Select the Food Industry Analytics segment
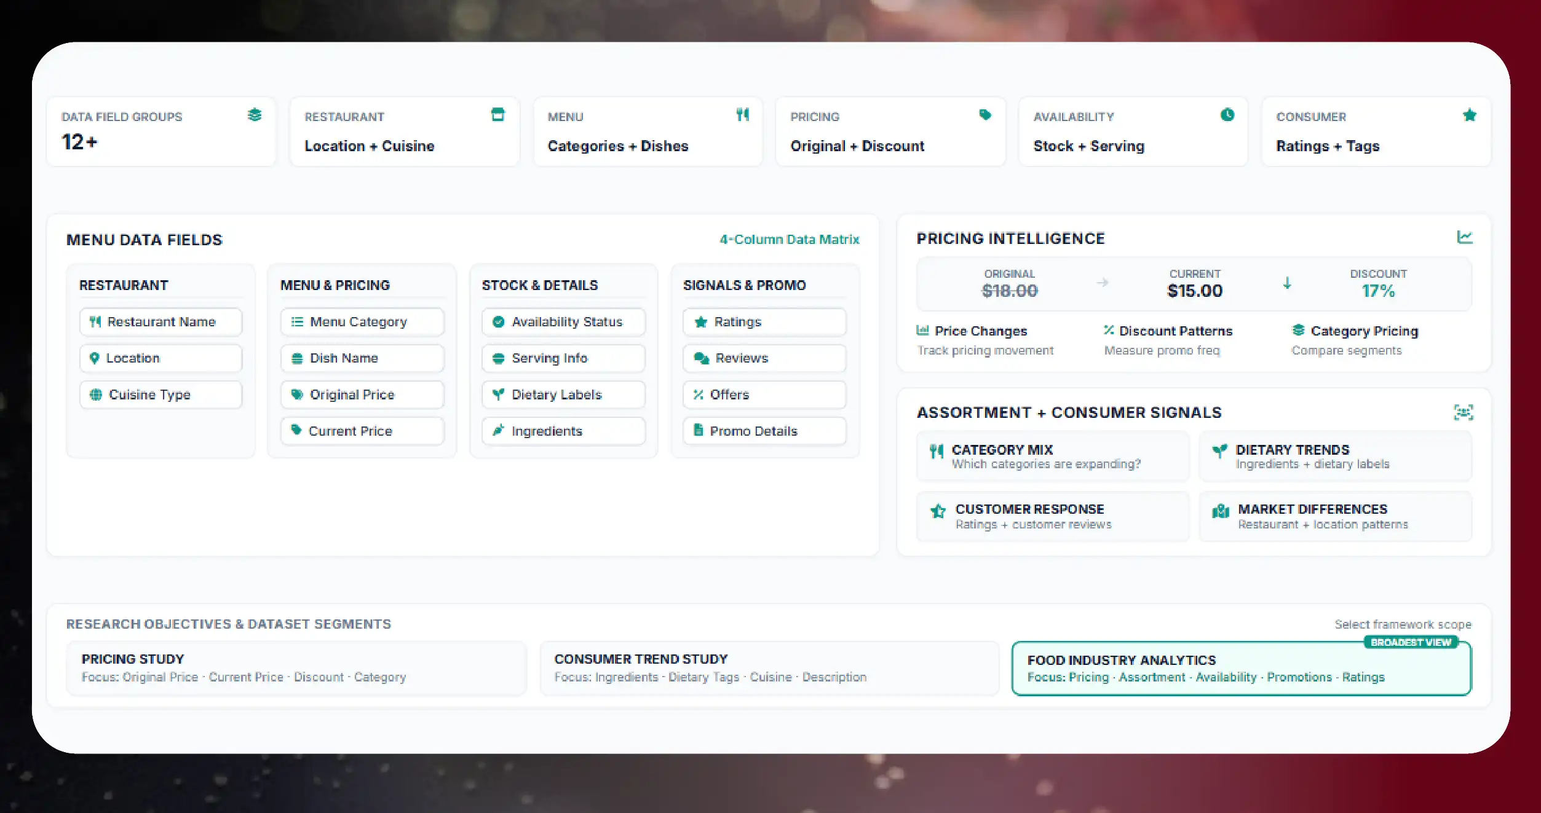 coord(1242,669)
